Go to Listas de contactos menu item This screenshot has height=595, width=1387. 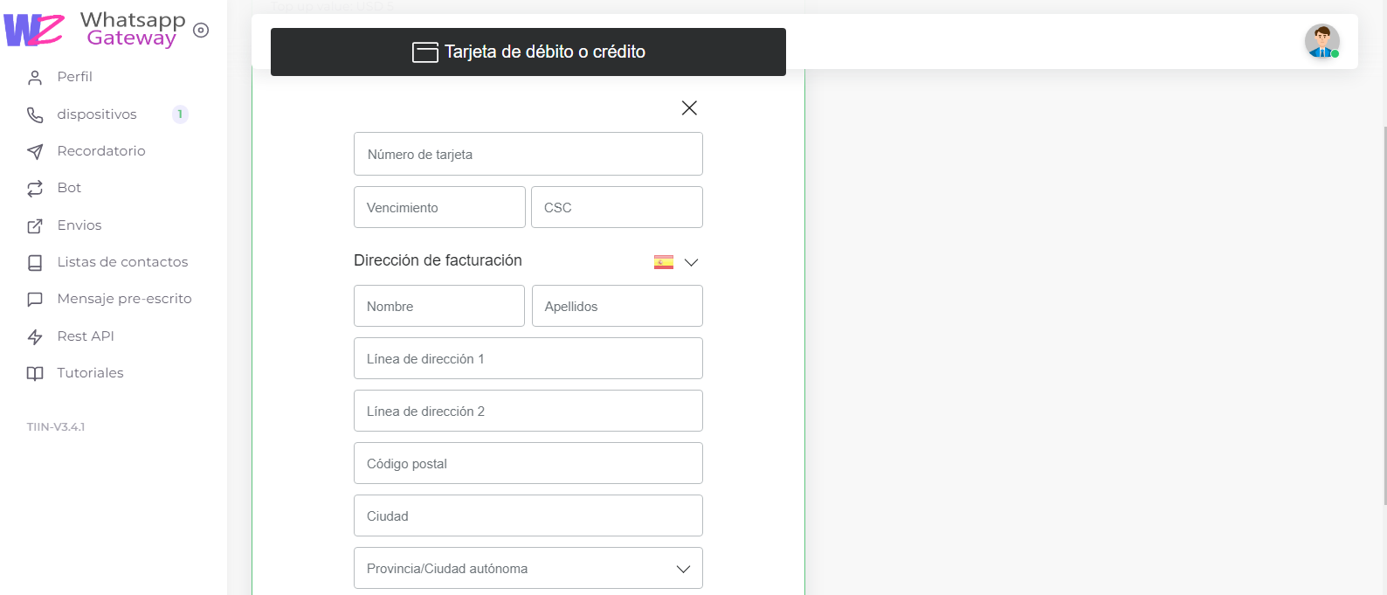click(122, 262)
